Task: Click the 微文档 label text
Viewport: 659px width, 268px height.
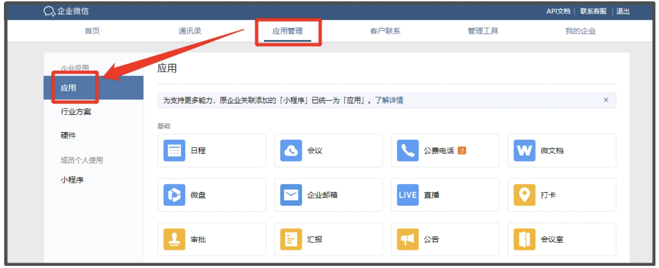Action: point(552,150)
